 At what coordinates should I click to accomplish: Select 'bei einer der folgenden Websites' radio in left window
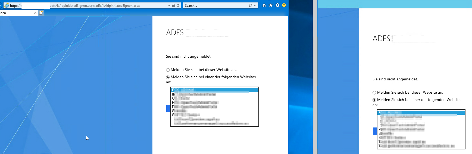click(x=168, y=77)
